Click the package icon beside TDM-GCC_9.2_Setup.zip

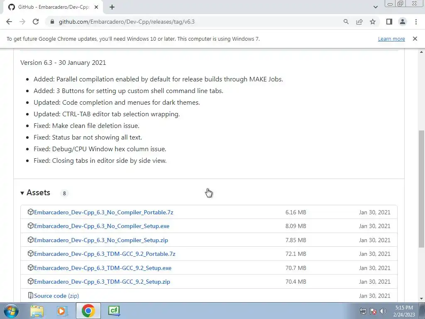(31, 281)
